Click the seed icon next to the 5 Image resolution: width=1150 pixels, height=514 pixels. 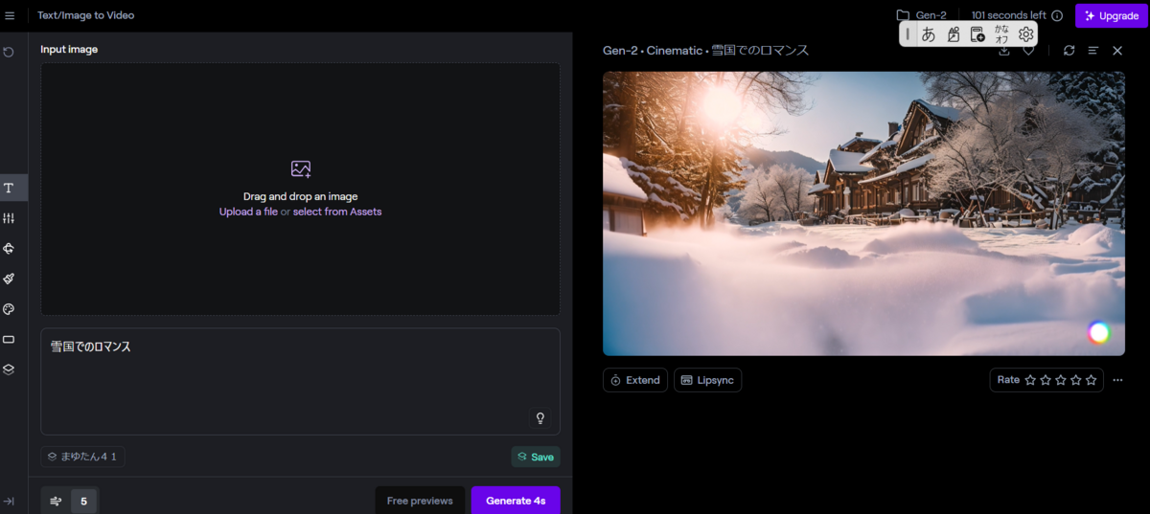pos(56,501)
